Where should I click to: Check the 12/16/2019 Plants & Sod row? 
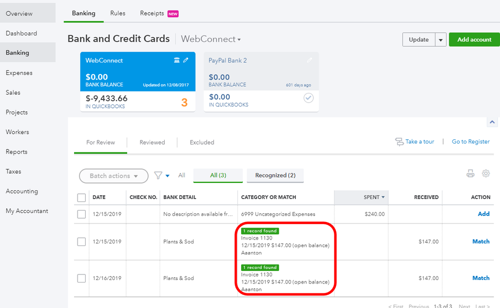coord(81,278)
